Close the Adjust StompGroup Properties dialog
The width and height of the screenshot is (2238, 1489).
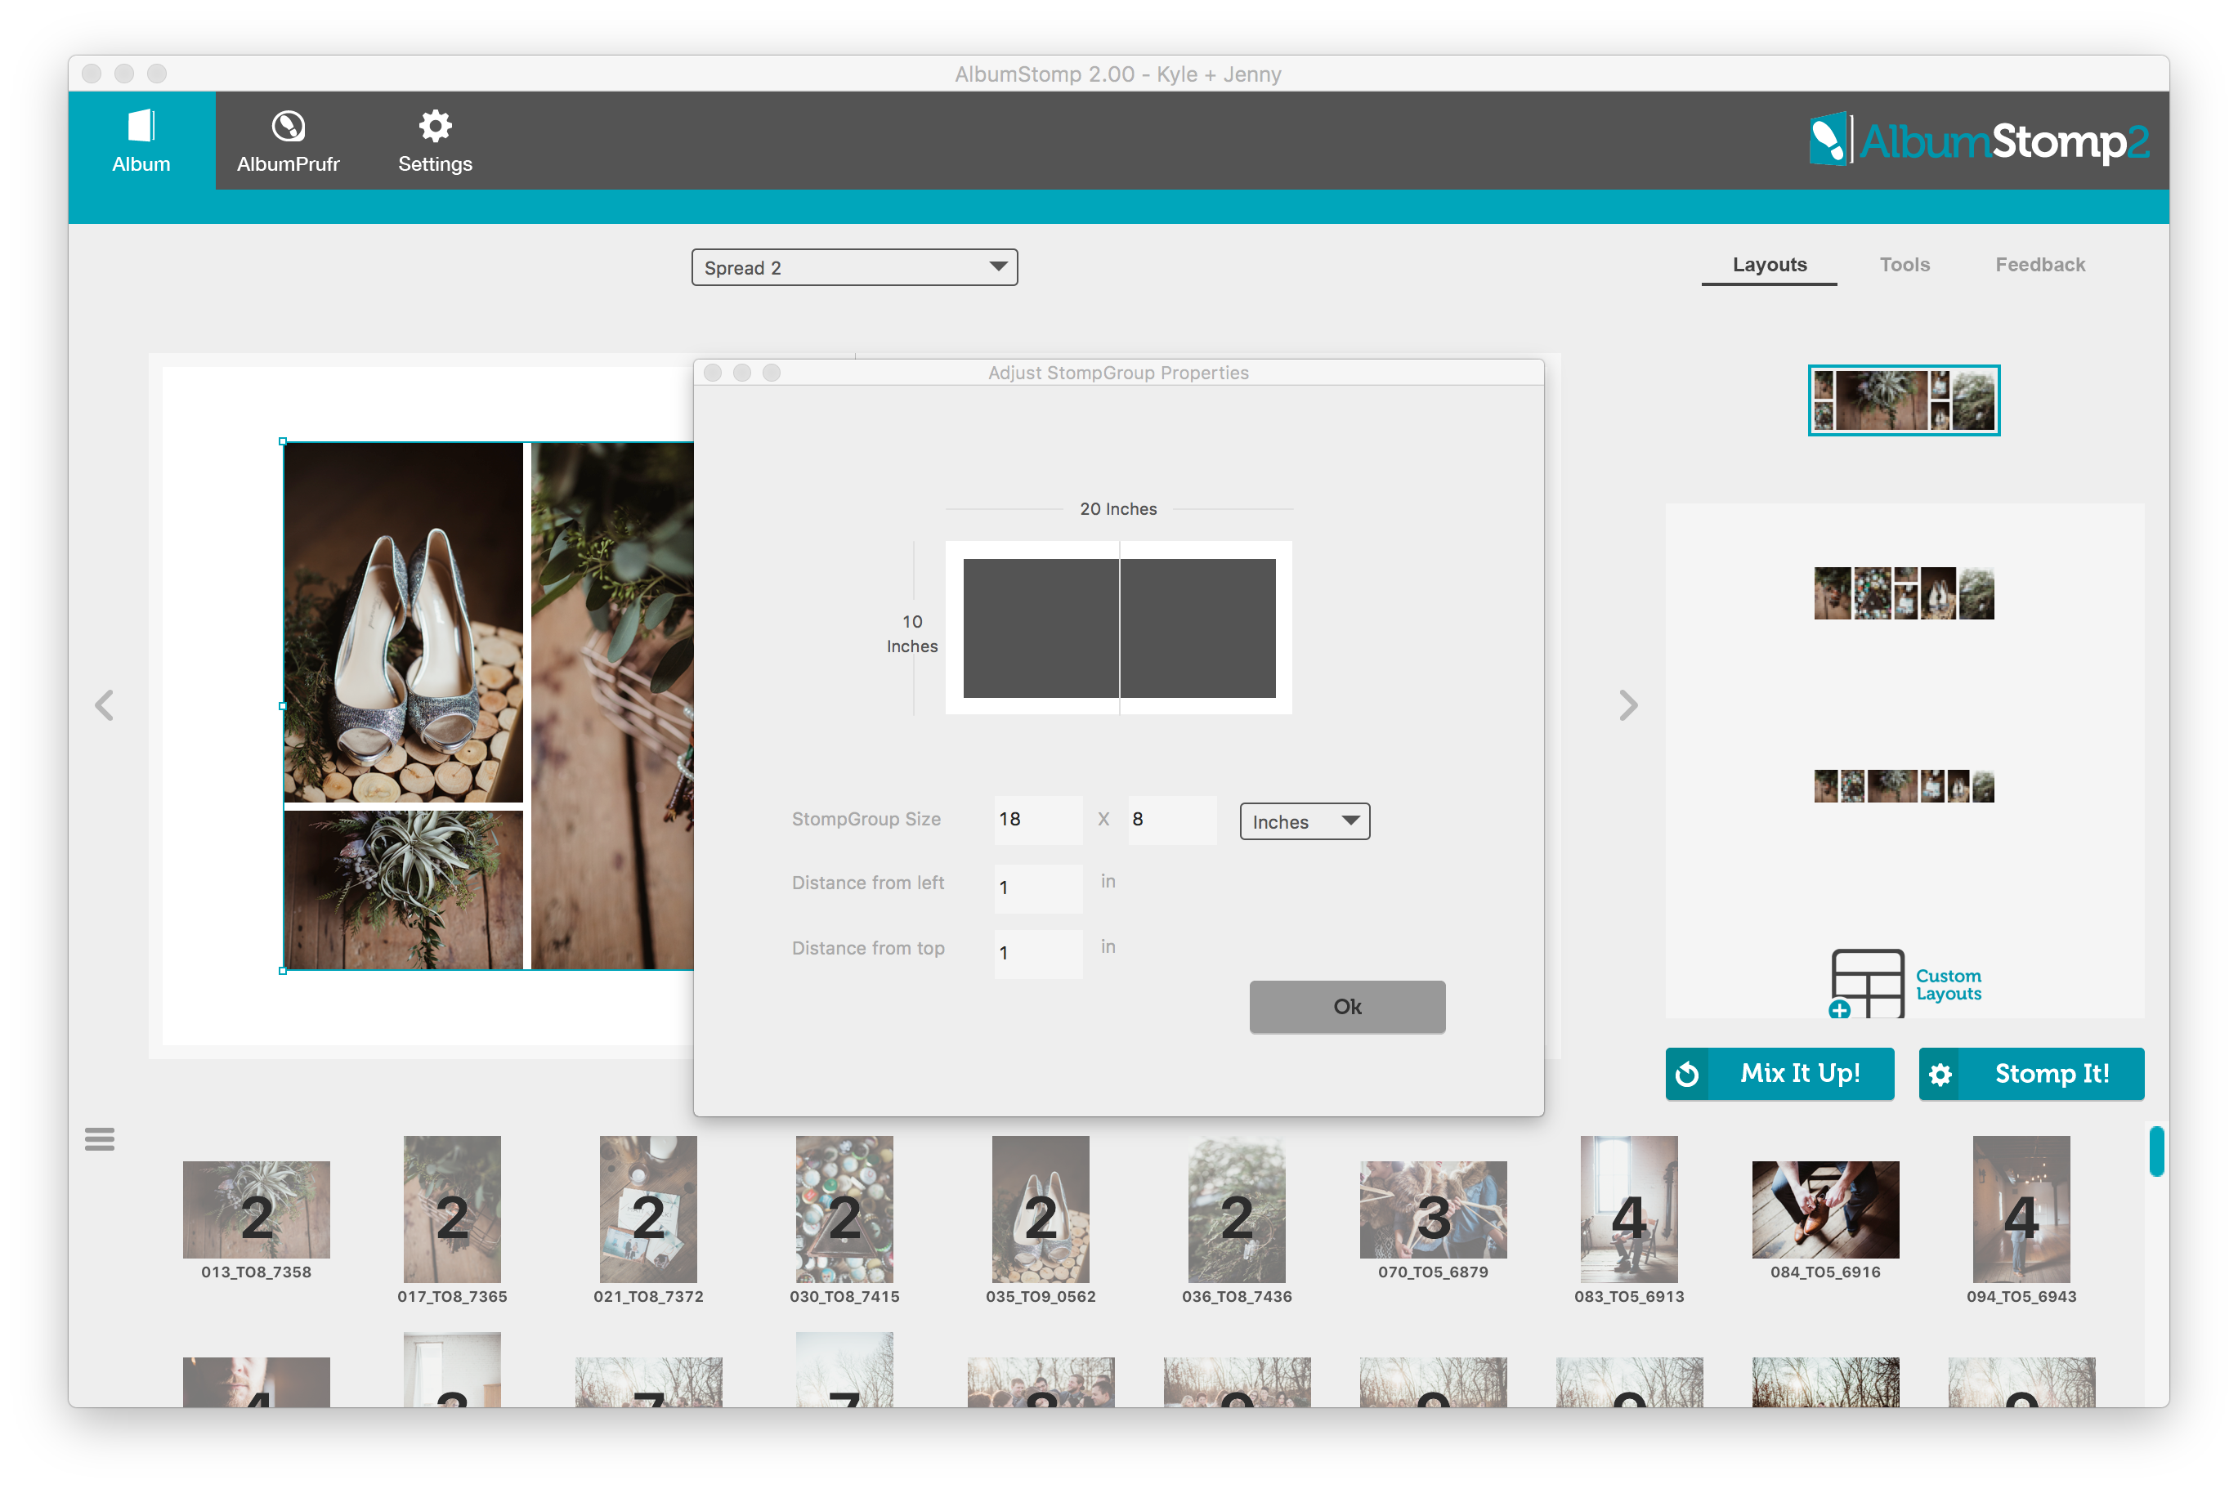(713, 373)
